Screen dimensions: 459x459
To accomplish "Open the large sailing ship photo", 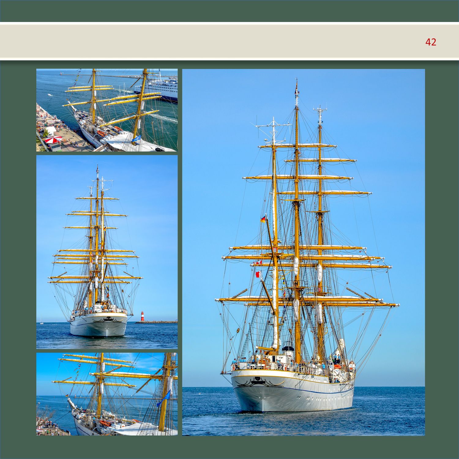I will tap(304, 252).
